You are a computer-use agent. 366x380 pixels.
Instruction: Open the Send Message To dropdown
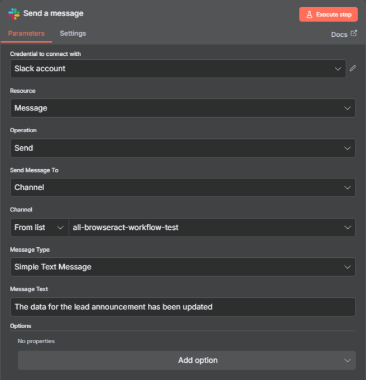coord(182,187)
